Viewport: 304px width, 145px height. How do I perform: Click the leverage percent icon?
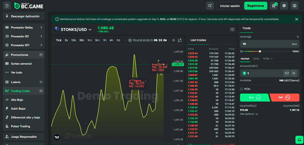pyautogui.click(x=298, y=37)
